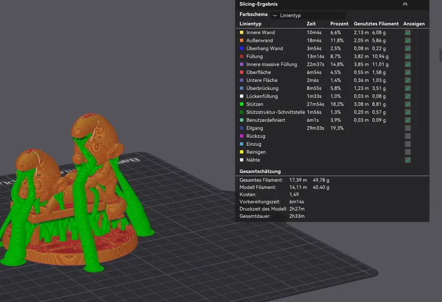Select the Eilgang row label
The image size is (442, 302).
[x=254, y=128]
